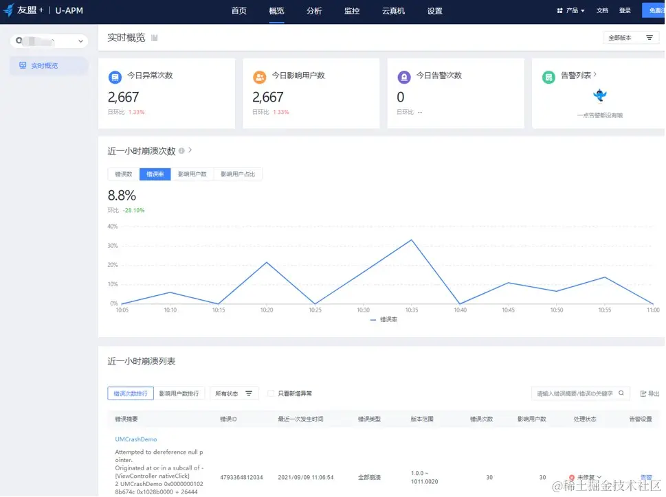The width and height of the screenshot is (666, 497).
Task: Switch chart to 影响用户数
Action: click(x=192, y=174)
